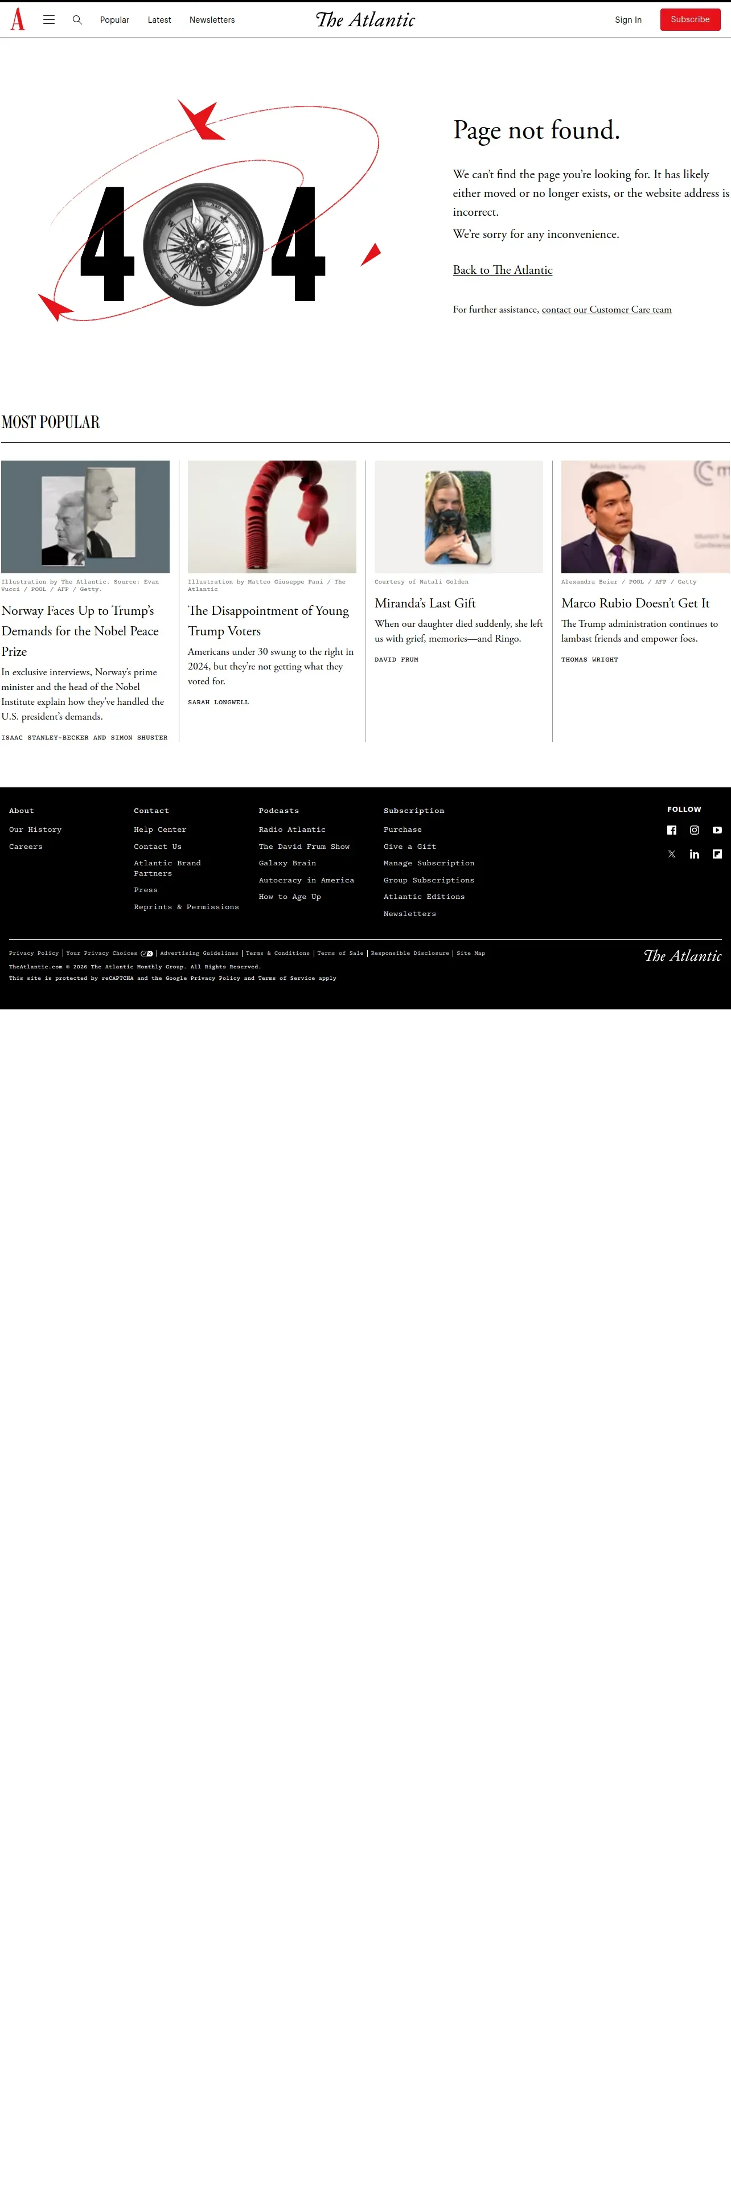
Task: Open Radio Atlantic podcast link
Action: [292, 829]
